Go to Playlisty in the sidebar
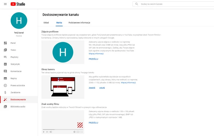This screenshot has height=136, width=214. (14, 57)
